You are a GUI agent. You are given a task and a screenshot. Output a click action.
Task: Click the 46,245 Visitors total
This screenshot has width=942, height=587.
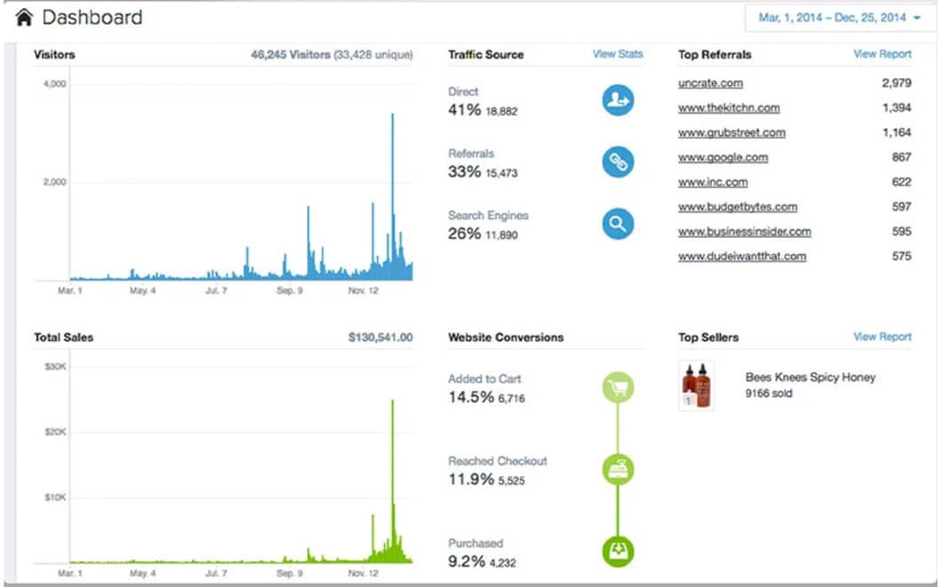pos(291,55)
